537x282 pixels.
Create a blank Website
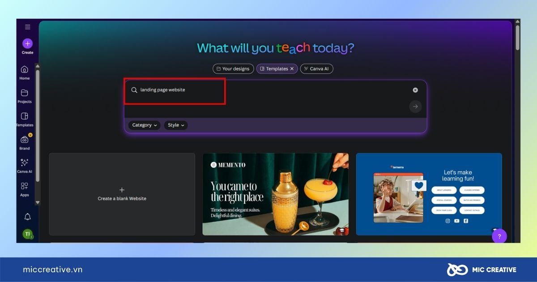[122, 194]
